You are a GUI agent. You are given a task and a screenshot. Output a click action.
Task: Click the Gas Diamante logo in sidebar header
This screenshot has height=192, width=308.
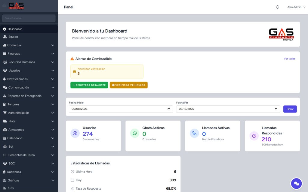16,6
